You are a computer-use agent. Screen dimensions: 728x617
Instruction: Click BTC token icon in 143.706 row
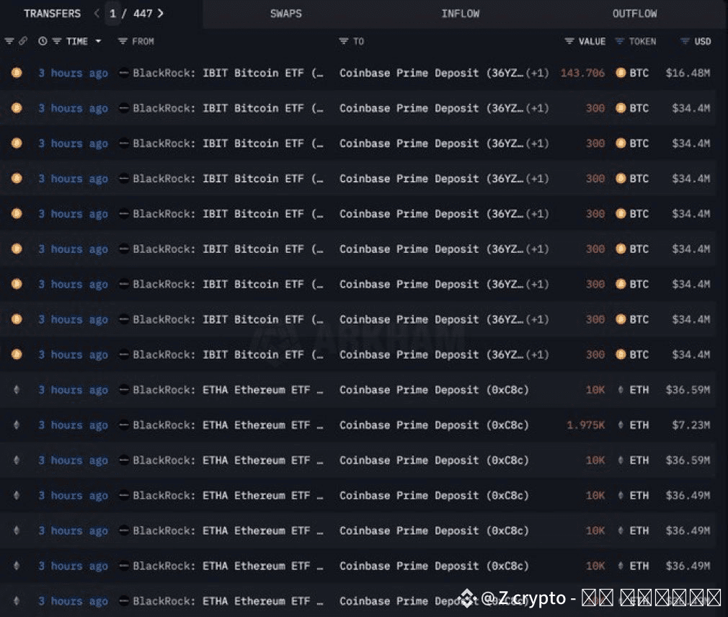pos(621,73)
